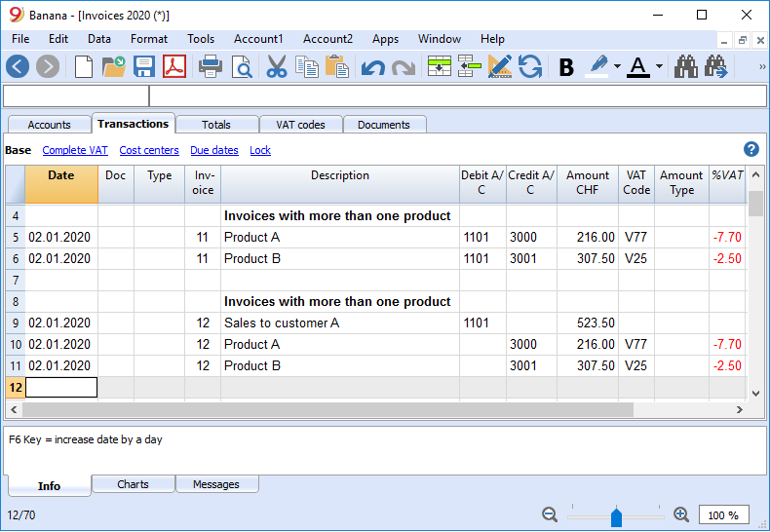This screenshot has width=770, height=532.
Task: Open Find with the binoculars icon
Action: point(685,66)
